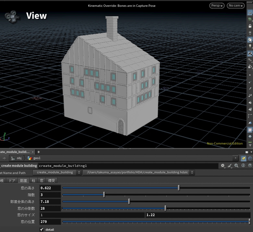This screenshot has width=253, height=232.
Task: Click the brush tool icon beside gear
Action: [x=230, y=166]
